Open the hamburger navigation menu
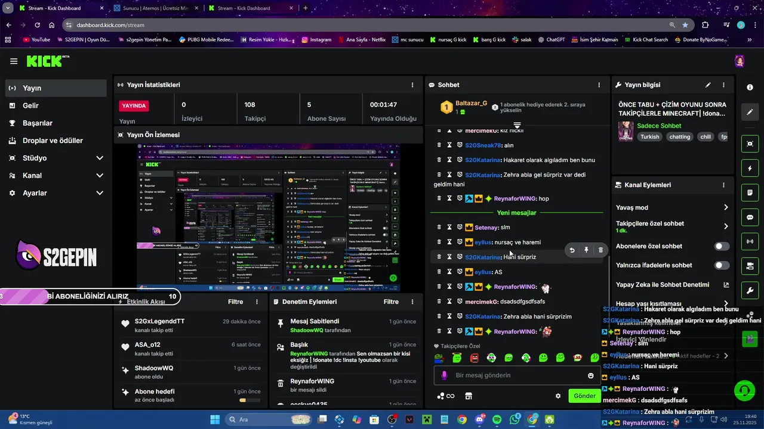This screenshot has width=764, height=429. click(14, 61)
